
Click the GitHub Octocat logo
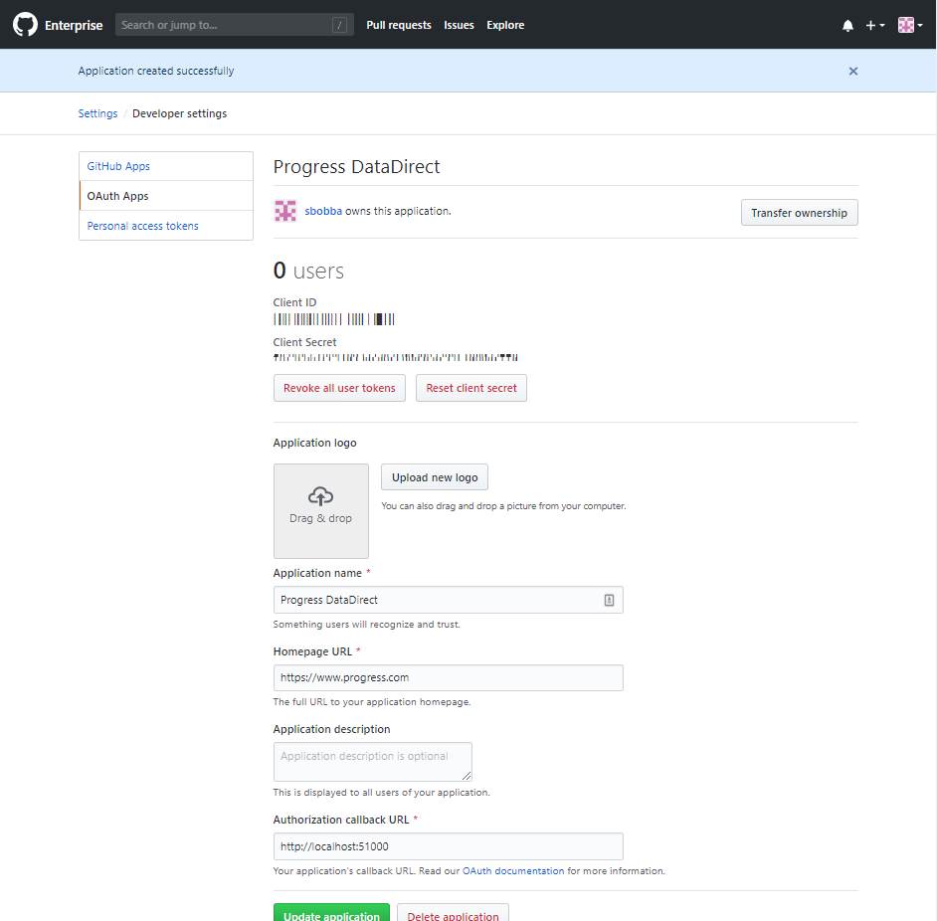tap(25, 25)
